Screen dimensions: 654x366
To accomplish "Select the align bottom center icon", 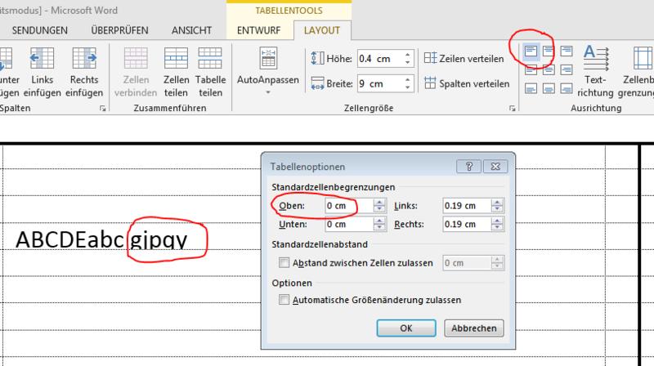I will coord(549,88).
